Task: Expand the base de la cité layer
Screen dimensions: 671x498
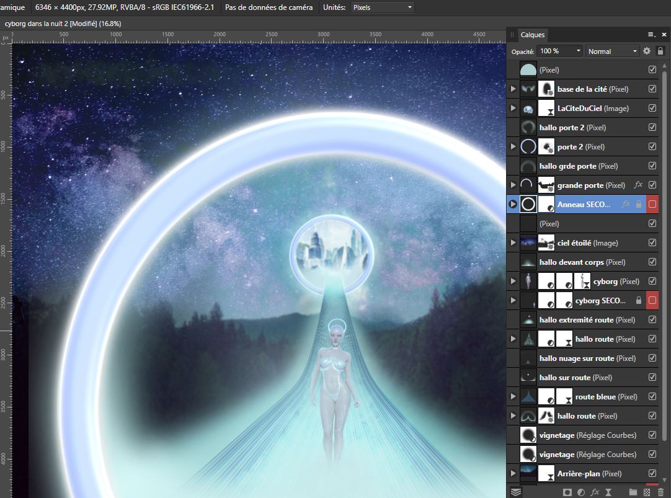Action: [x=513, y=89]
